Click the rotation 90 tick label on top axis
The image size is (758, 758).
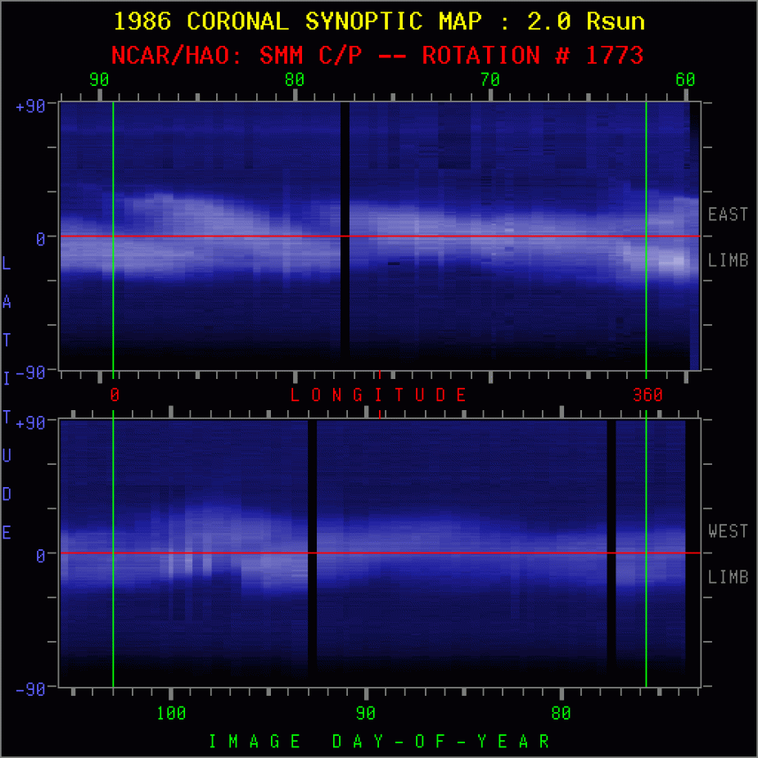coord(100,80)
